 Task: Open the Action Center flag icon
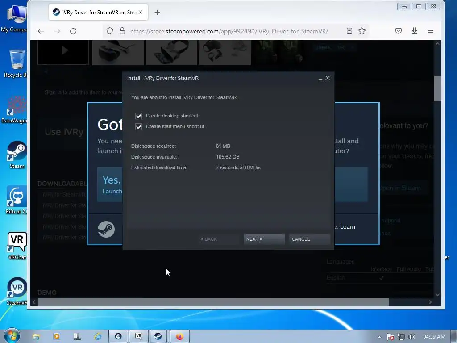(390, 337)
